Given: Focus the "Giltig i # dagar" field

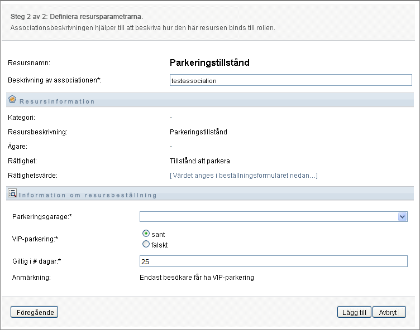Looking at the screenshot, I should 274,261.
